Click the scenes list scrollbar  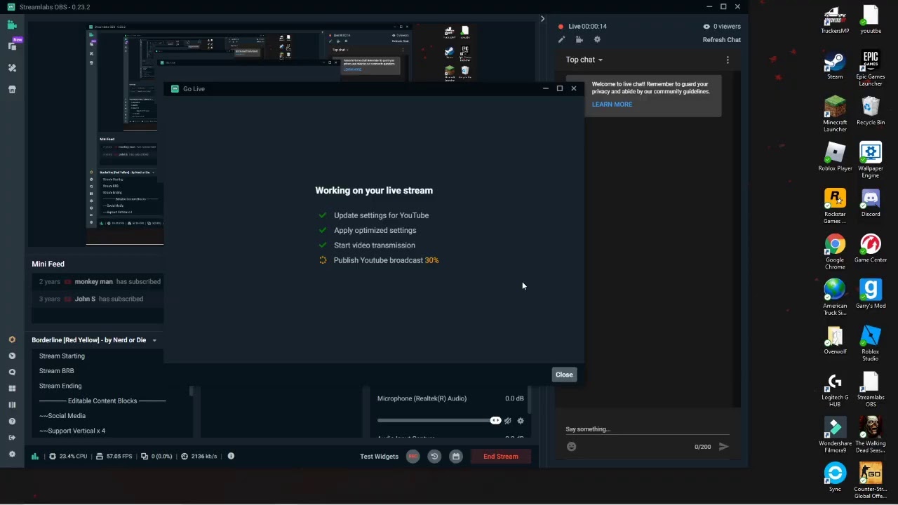point(192,391)
